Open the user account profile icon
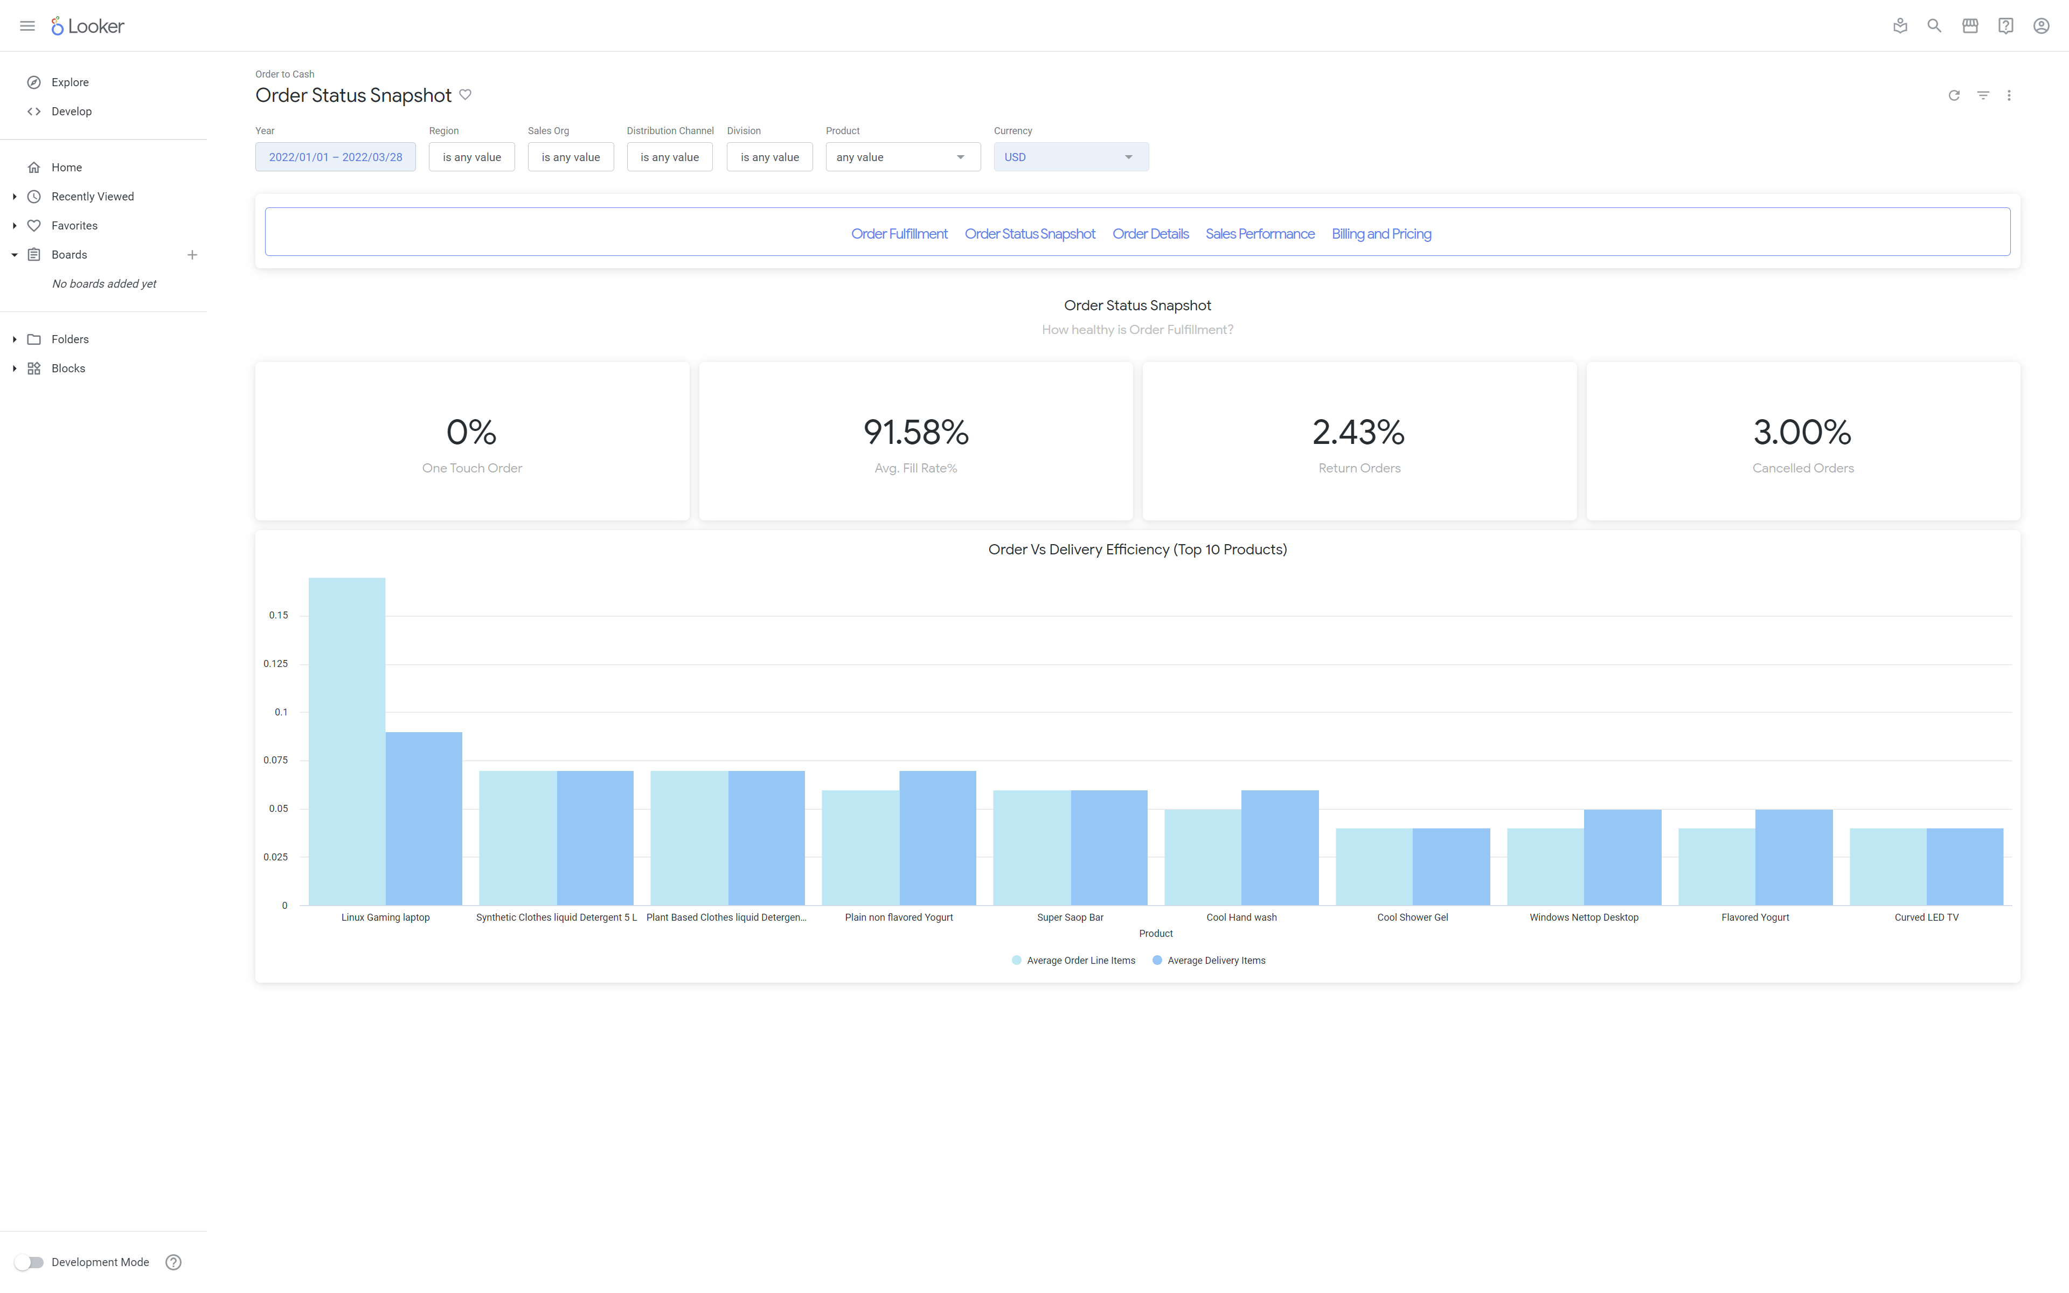The width and height of the screenshot is (2069, 1293). pyautogui.click(x=2041, y=26)
